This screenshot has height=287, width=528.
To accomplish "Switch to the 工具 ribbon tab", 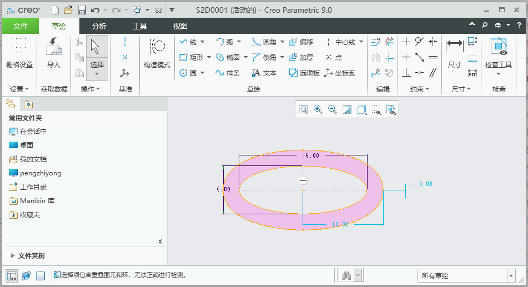I will [140, 26].
